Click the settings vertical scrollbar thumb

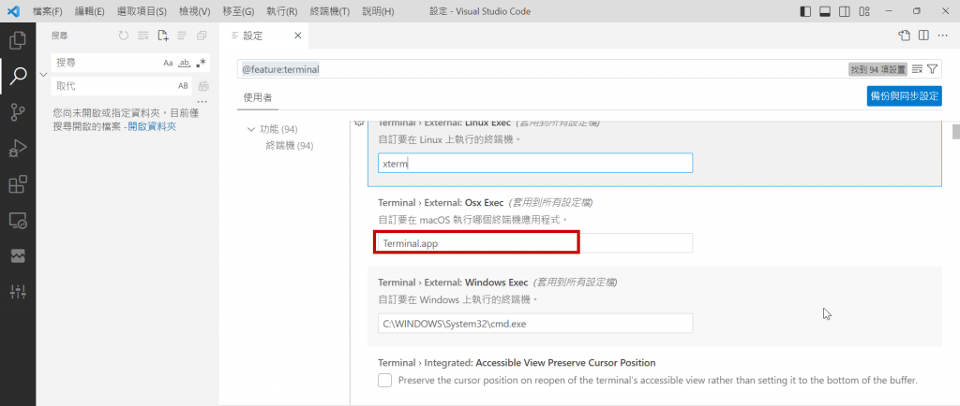point(955,132)
